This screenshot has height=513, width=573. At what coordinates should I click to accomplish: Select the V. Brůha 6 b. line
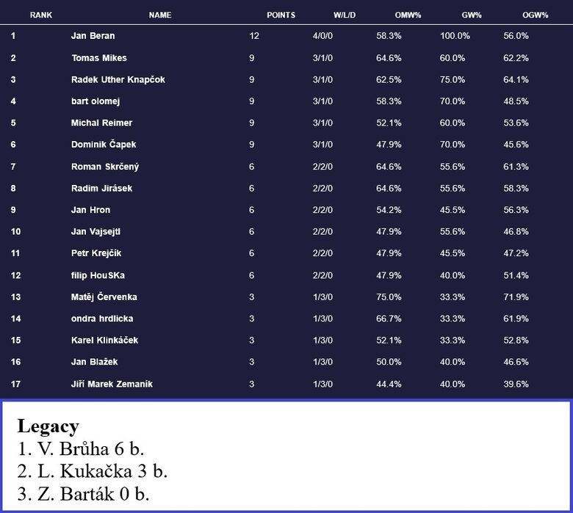[x=81, y=448]
